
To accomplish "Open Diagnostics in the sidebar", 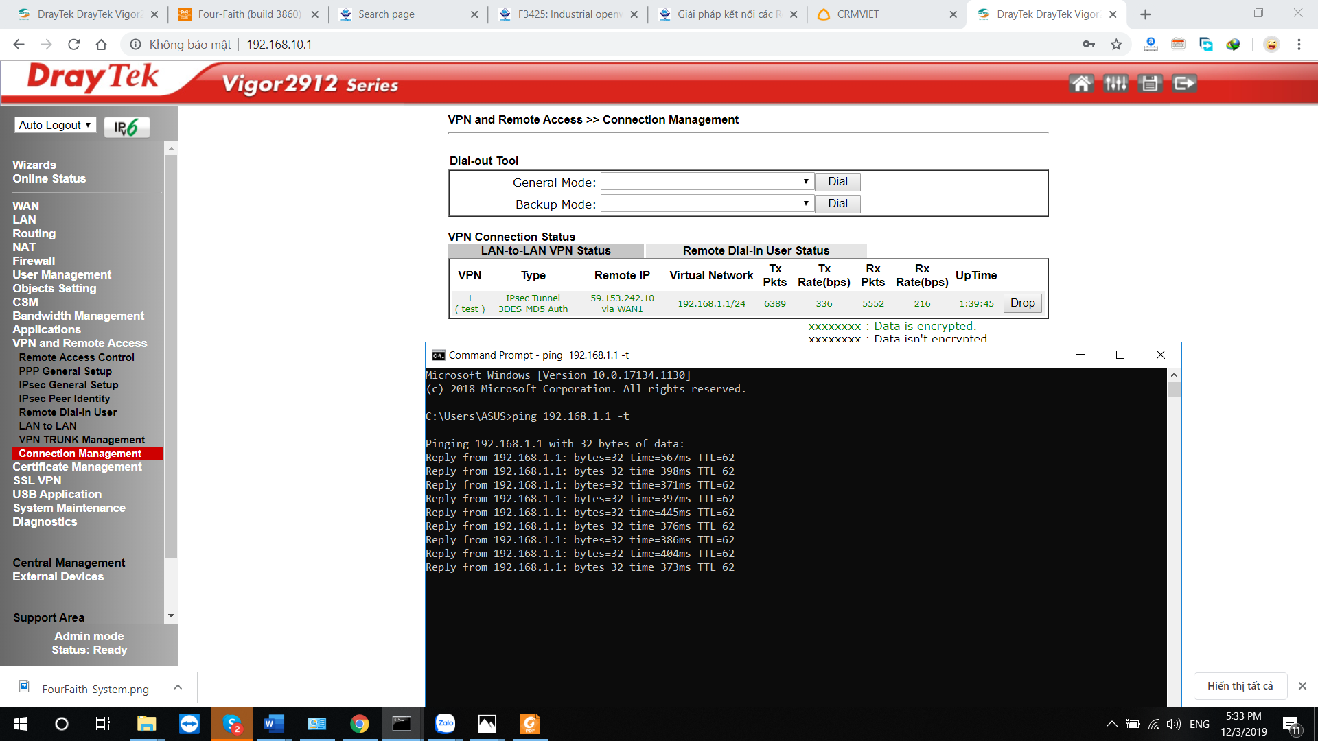I will pos(45,522).
